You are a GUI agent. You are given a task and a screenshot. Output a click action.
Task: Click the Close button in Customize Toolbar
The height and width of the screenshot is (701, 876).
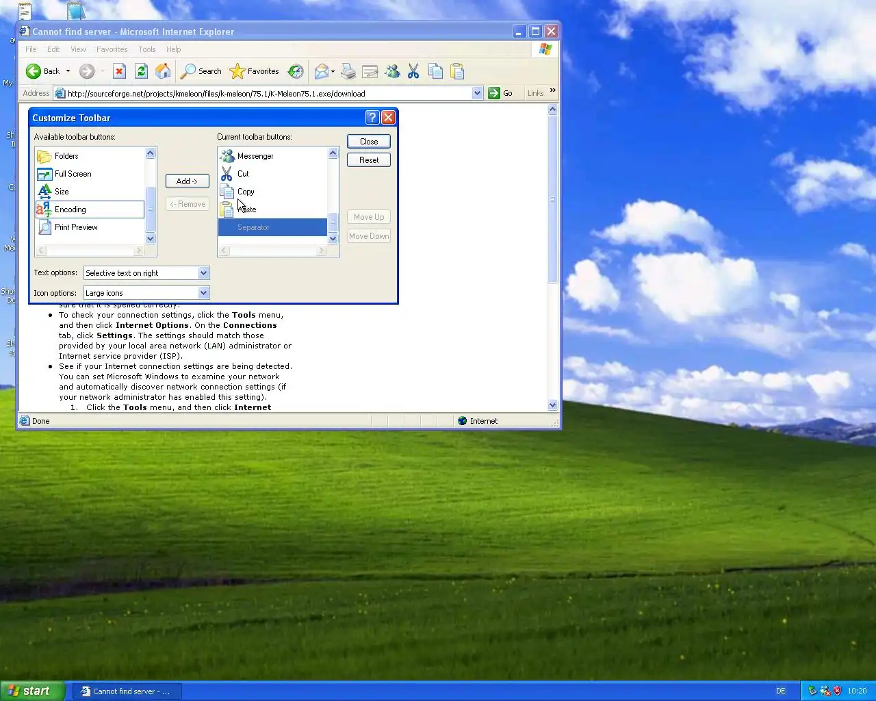(369, 142)
